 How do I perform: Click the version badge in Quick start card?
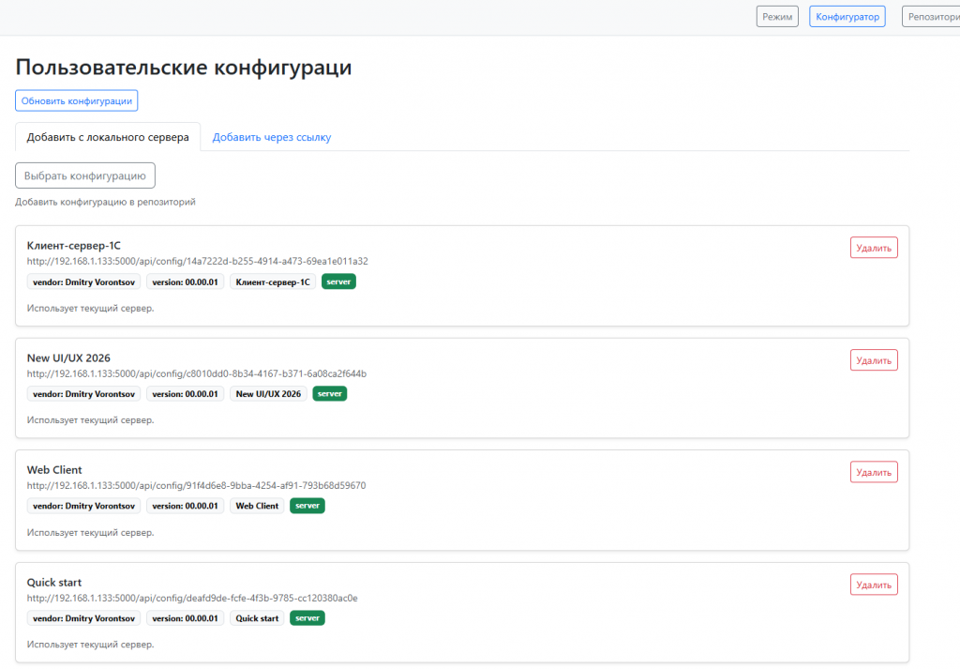(x=185, y=618)
